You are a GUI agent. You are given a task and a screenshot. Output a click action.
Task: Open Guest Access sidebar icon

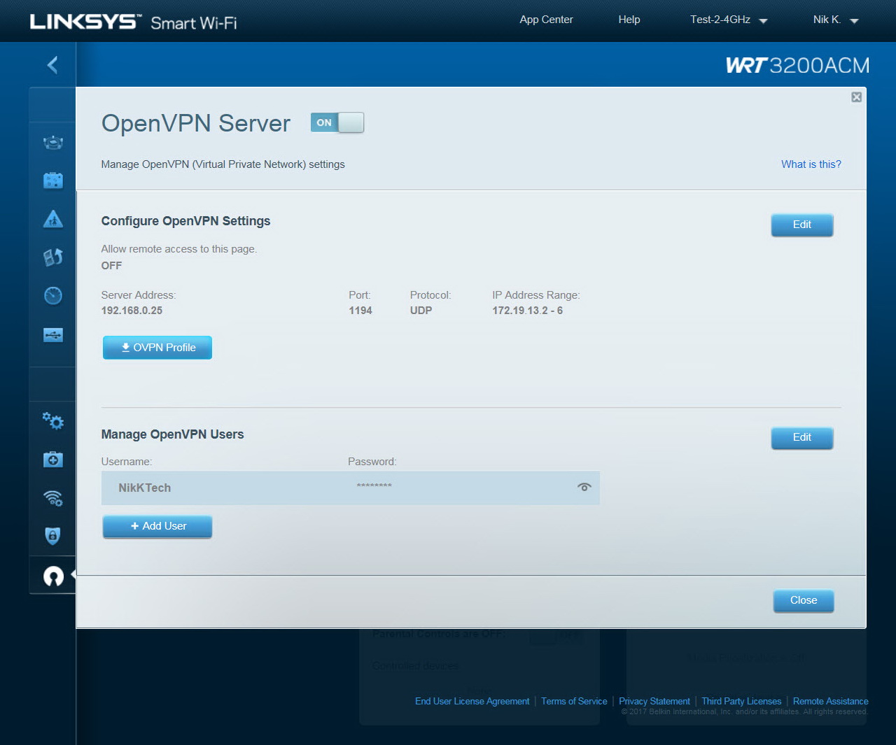(53, 180)
